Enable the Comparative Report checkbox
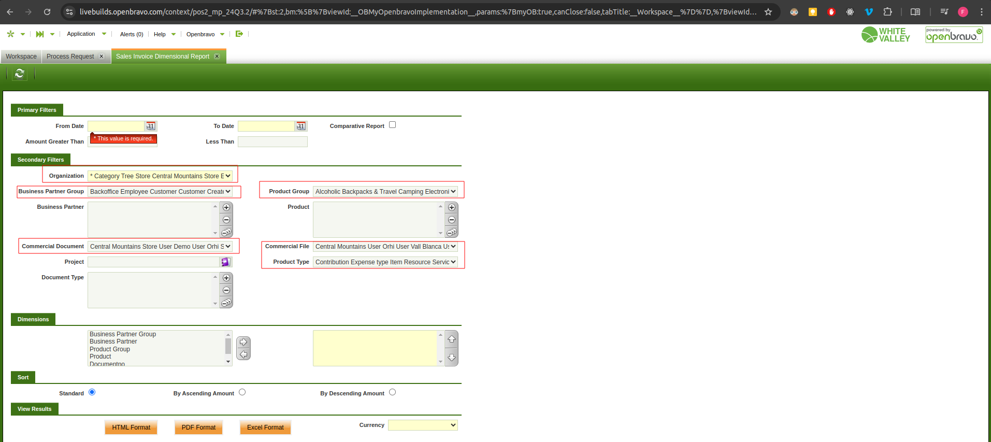 tap(392, 125)
